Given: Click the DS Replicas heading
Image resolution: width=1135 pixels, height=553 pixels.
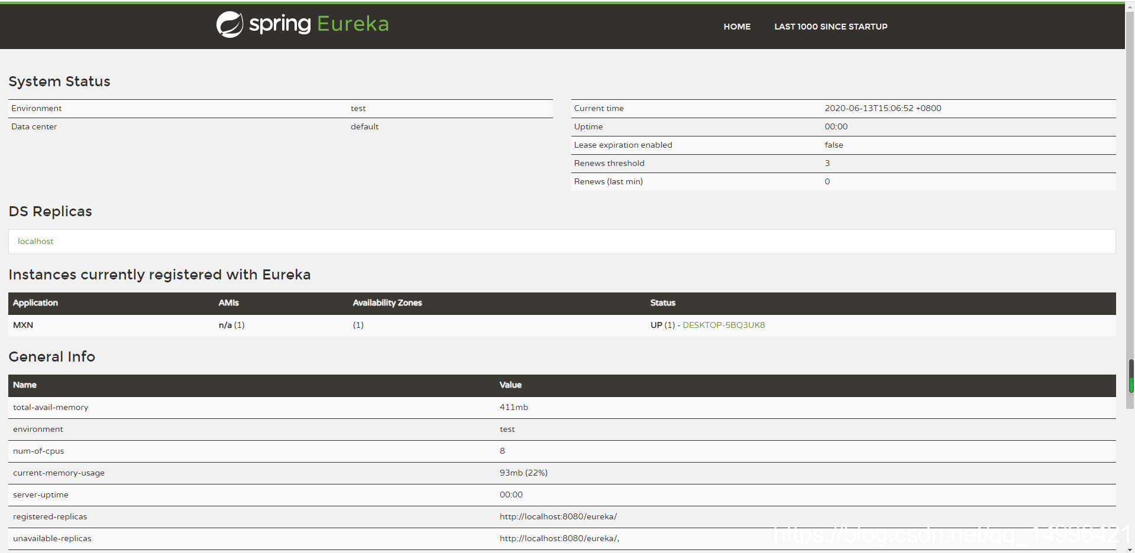Looking at the screenshot, I should [50, 212].
